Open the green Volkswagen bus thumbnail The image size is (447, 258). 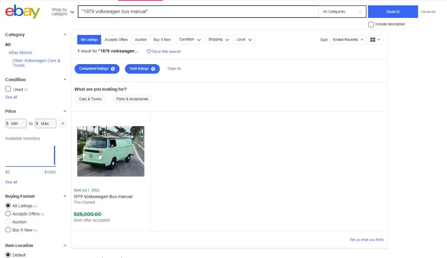point(111,151)
